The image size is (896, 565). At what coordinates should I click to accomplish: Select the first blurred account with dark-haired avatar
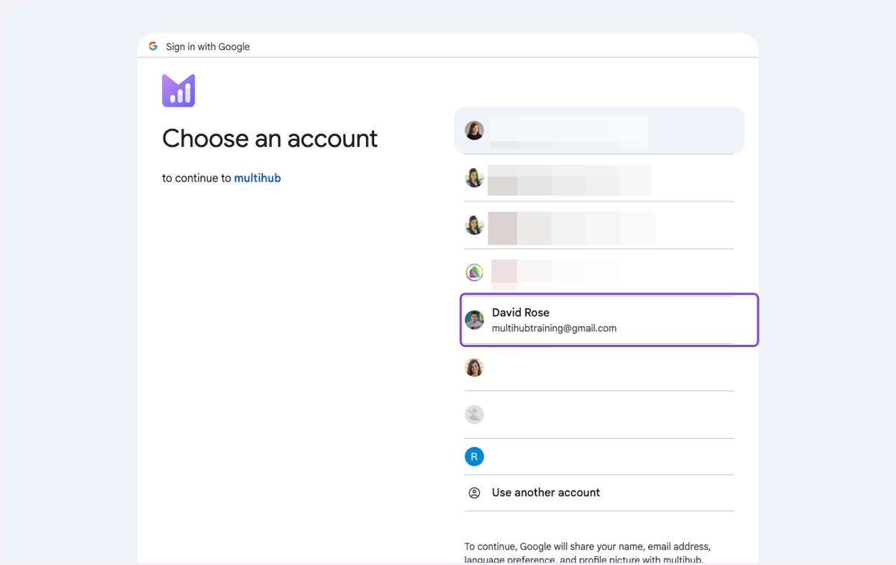(x=599, y=131)
